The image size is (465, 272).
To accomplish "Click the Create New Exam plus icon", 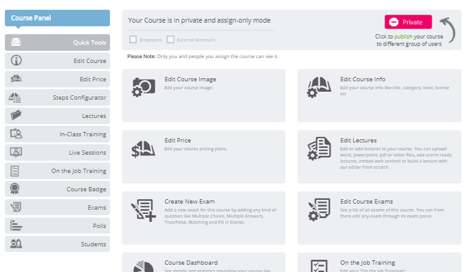I will (144, 210).
